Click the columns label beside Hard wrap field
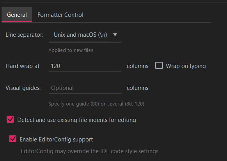Viewport: 227px width, 161px height. [x=137, y=66]
